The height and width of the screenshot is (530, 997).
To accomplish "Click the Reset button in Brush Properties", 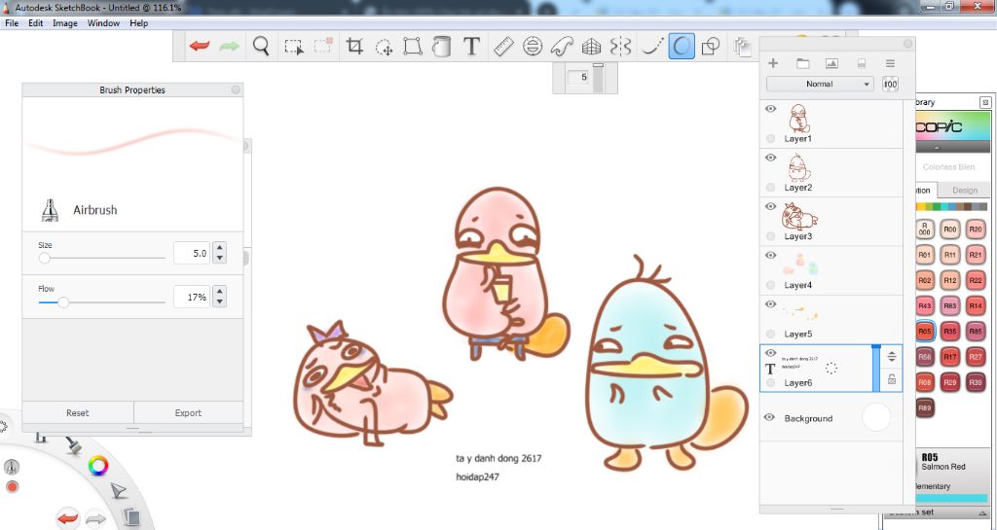I will (78, 412).
